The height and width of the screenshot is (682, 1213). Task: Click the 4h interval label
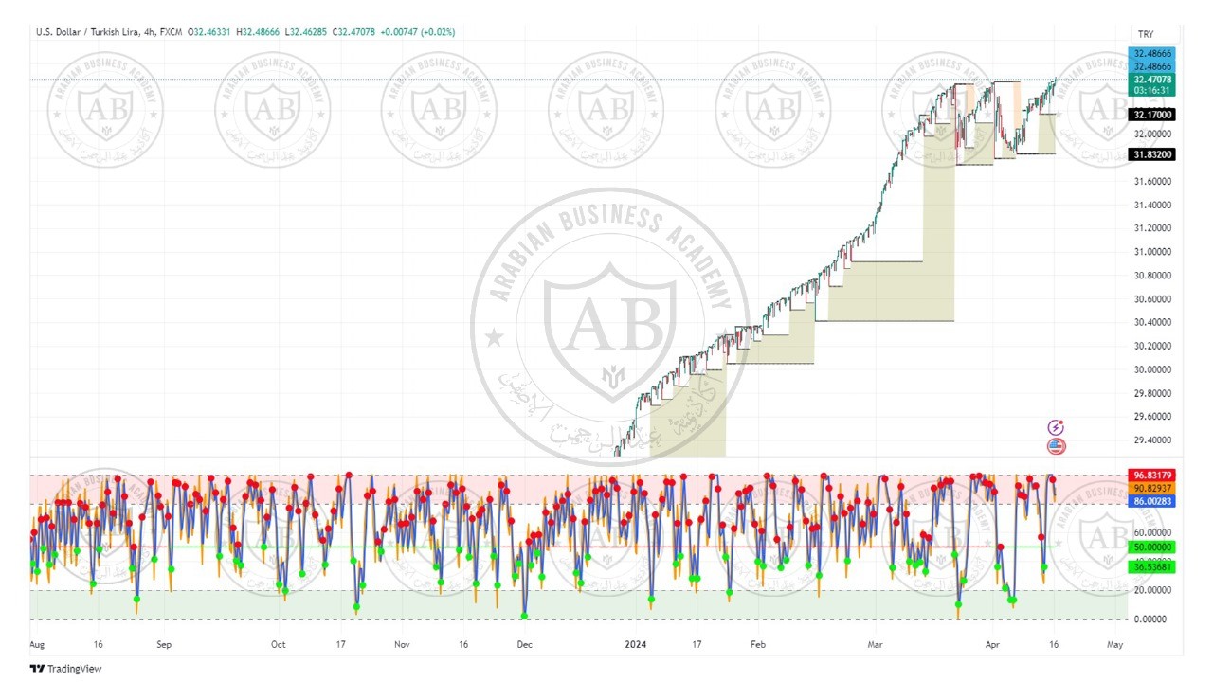[x=149, y=32]
